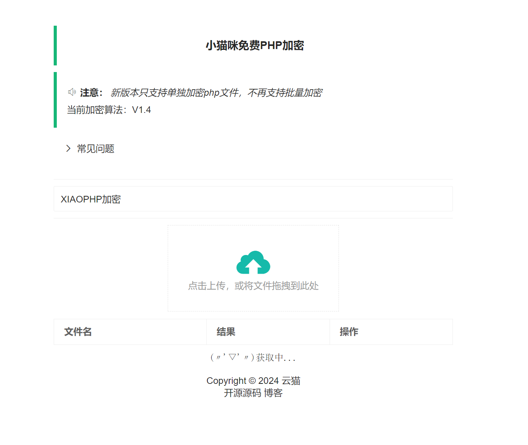
Task: Click the chevron arrow before 常见问题
Action: [68, 149]
